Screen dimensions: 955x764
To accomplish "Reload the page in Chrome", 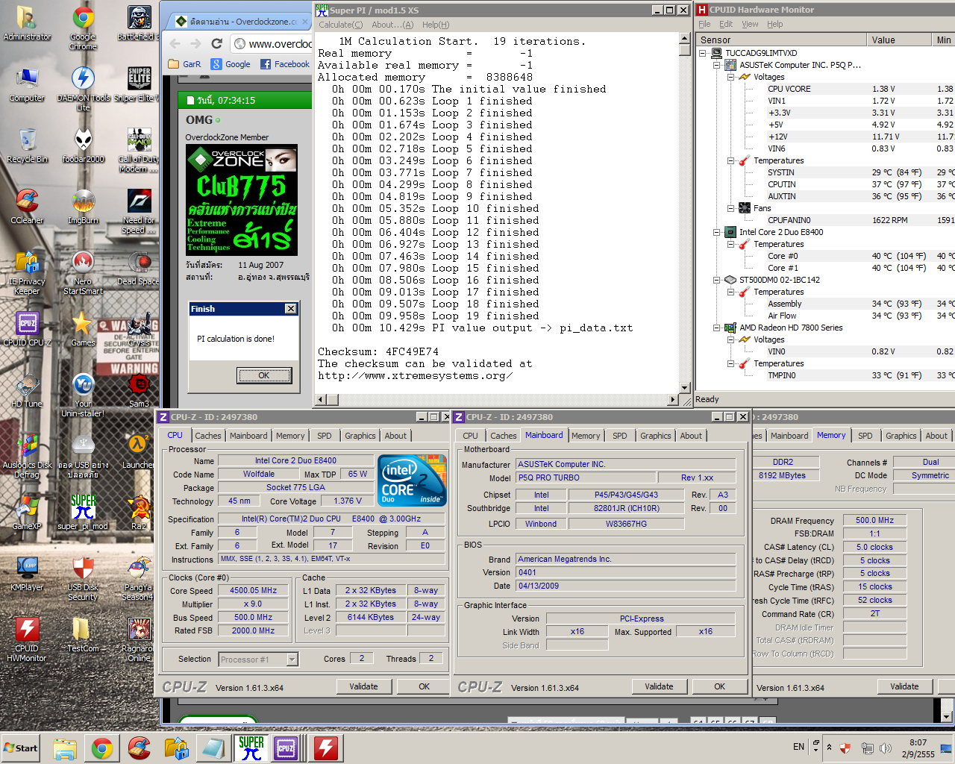I will [217, 43].
